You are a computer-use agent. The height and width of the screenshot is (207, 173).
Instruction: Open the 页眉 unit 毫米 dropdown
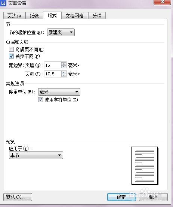point(74,65)
